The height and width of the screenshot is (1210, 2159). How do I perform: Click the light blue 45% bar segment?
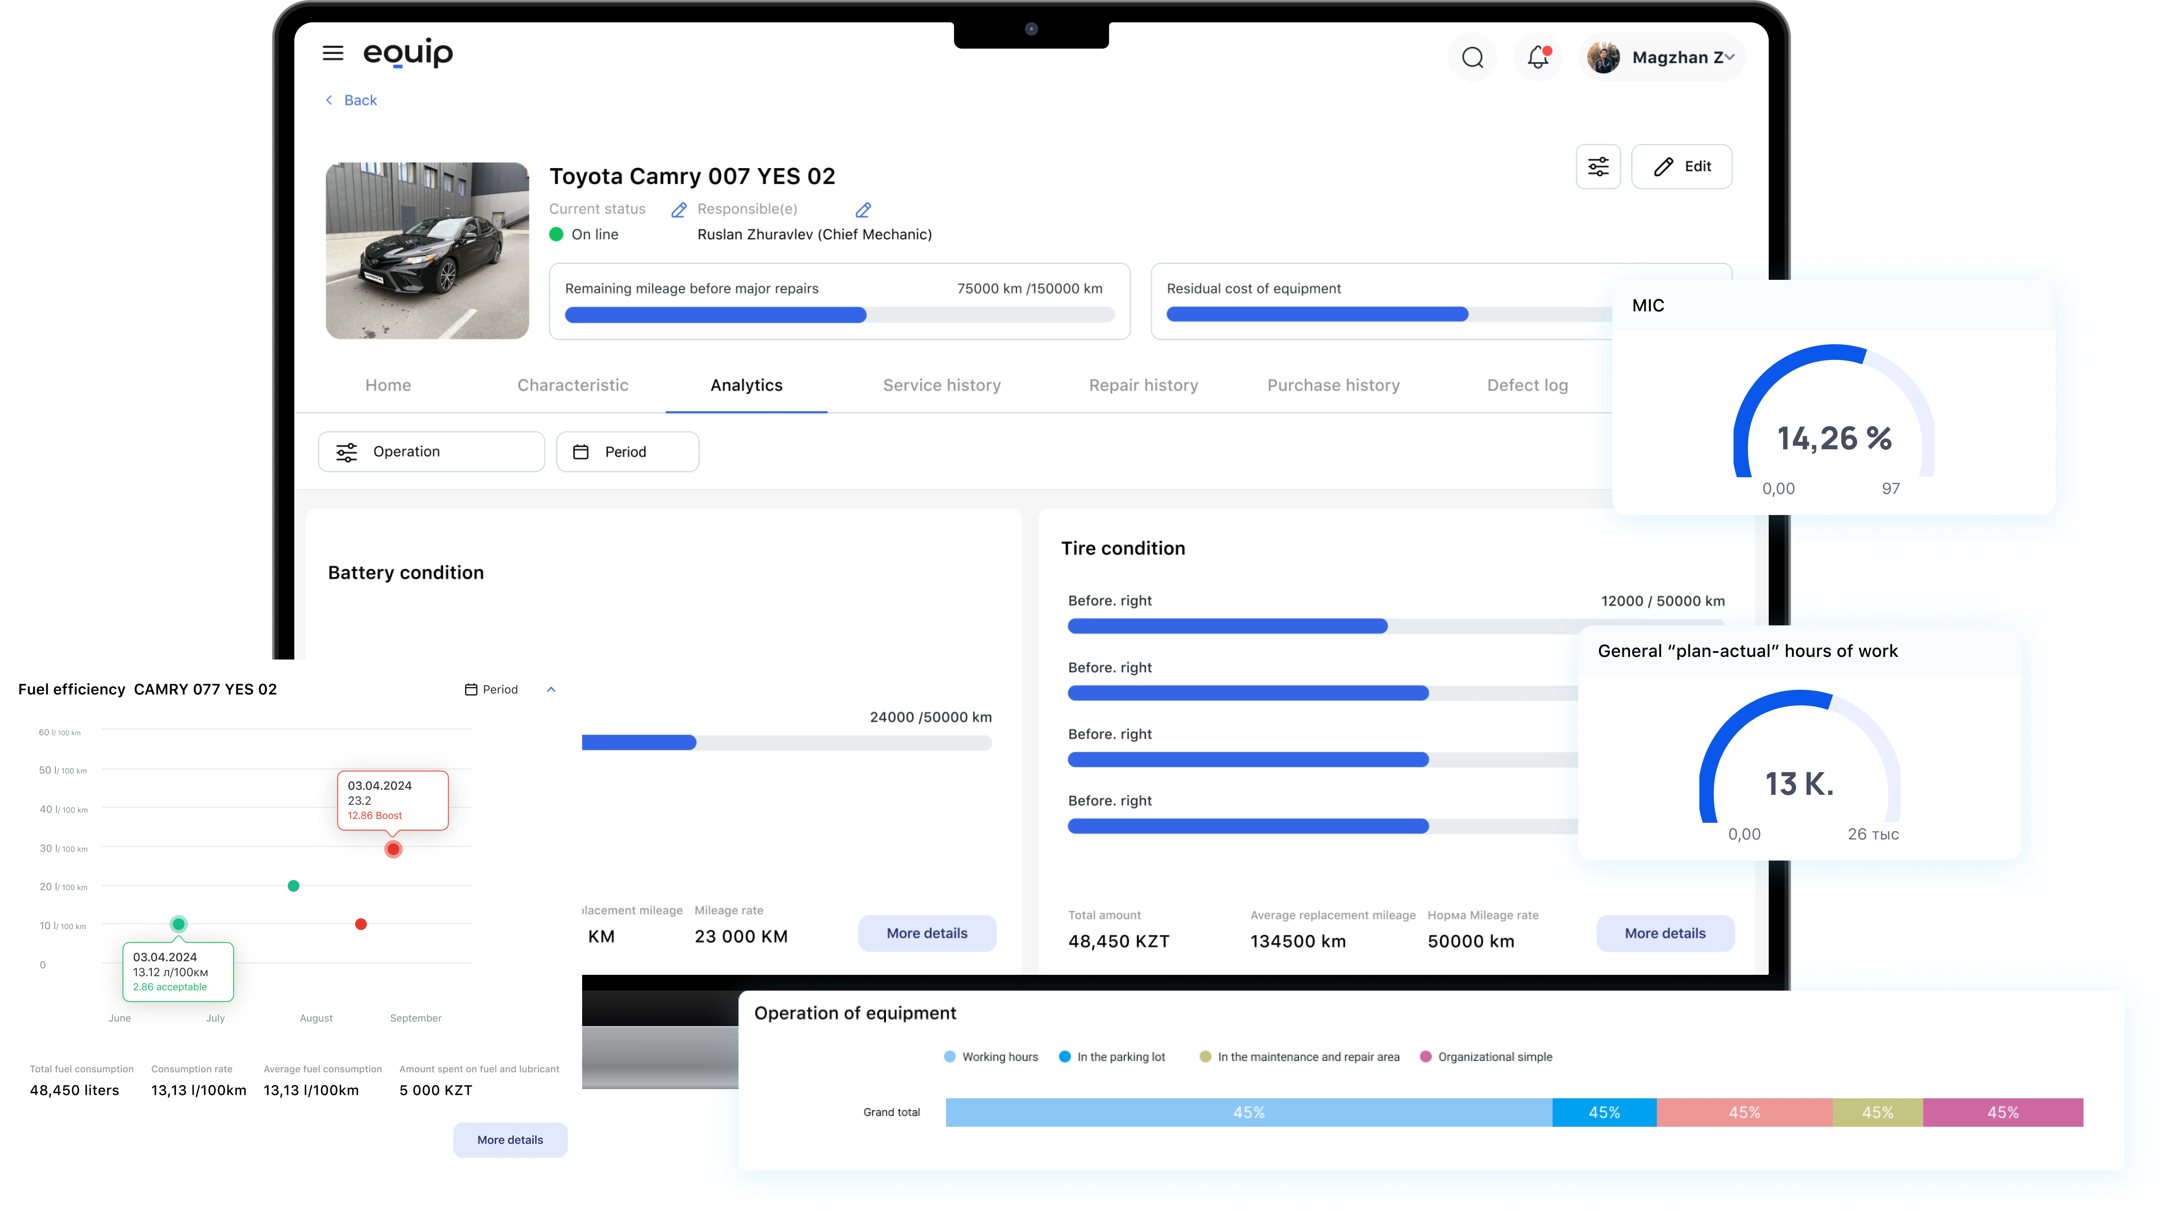point(1249,1112)
